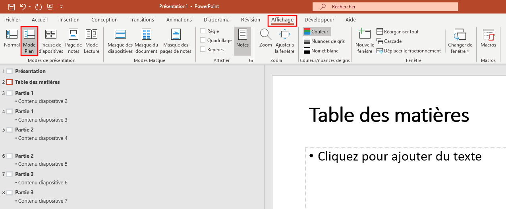Select the Affichage tab
Image resolution: width=506 pixels, height=209 pixels.
tap(282, 20)
